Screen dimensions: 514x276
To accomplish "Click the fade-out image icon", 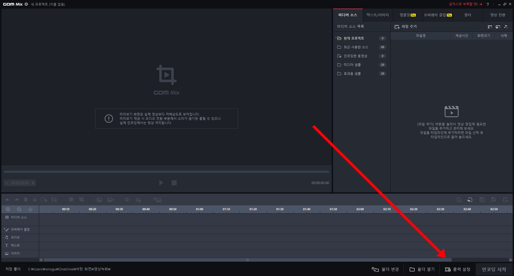I will [110, 200].
